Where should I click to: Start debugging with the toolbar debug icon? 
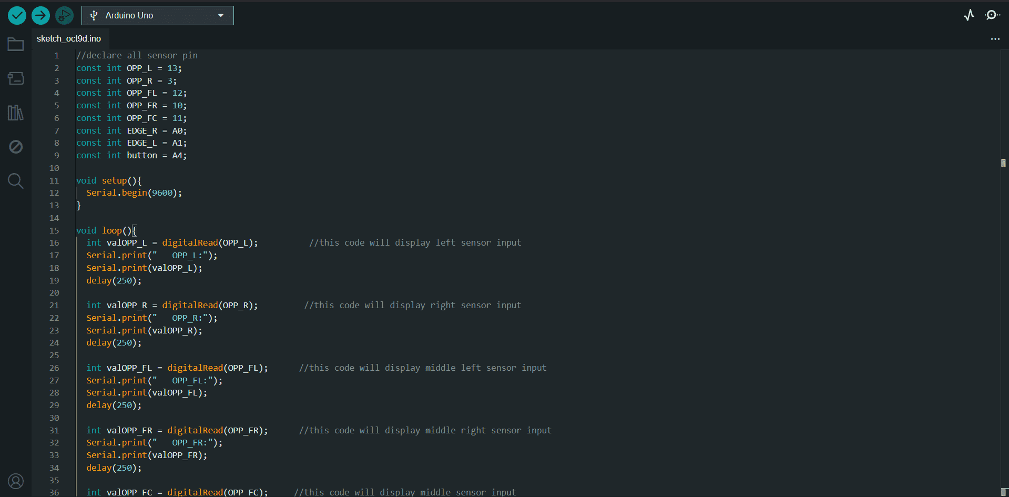pos(64,16)
